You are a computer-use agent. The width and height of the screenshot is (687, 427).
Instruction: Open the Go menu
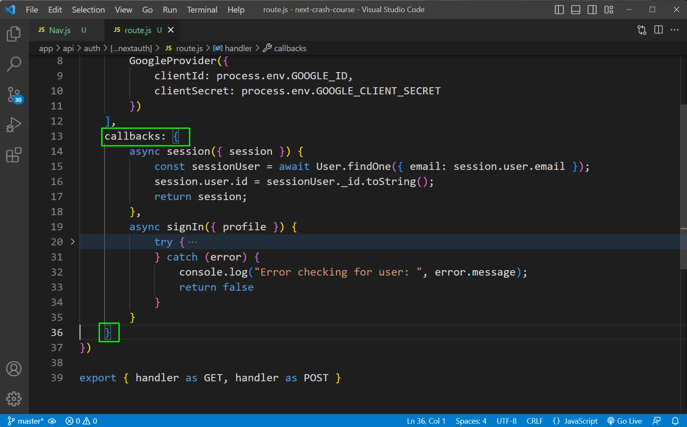[147, 10]
